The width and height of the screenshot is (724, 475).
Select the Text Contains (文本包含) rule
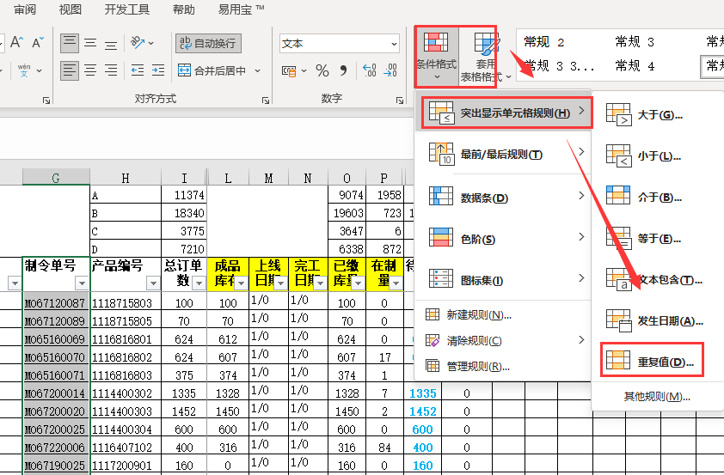tap(656, 279)
